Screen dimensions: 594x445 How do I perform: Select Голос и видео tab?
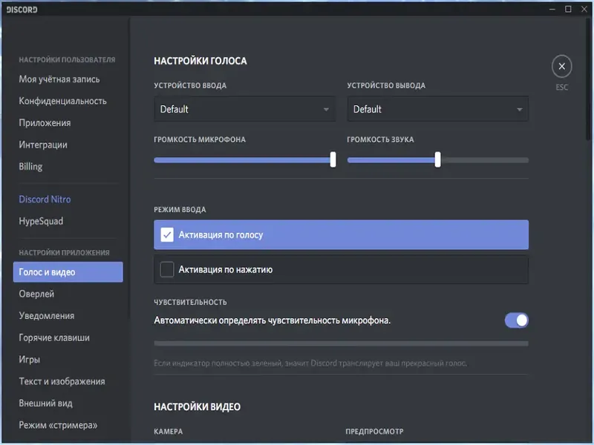tap(68, 272)
